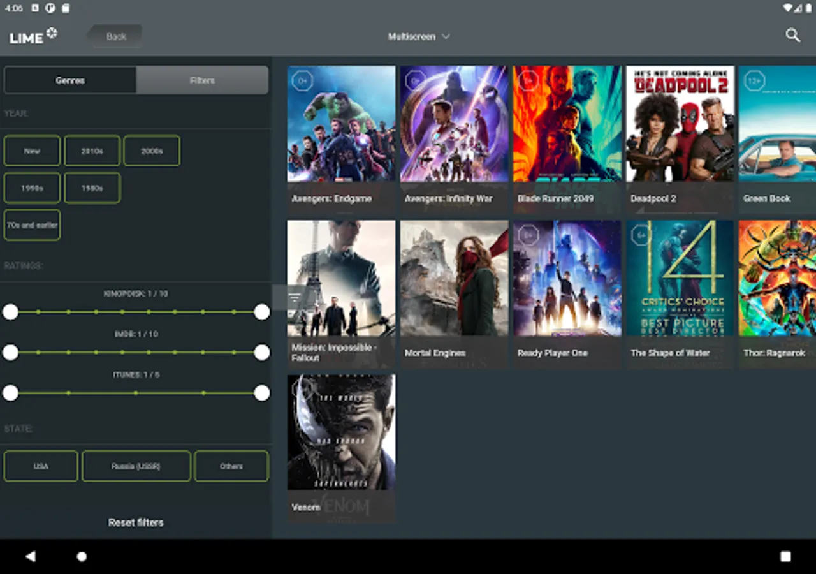Select The Shape of Water card
Image resolution: width=816 pixels, height=574 pixels.
[x=680, y=294]
